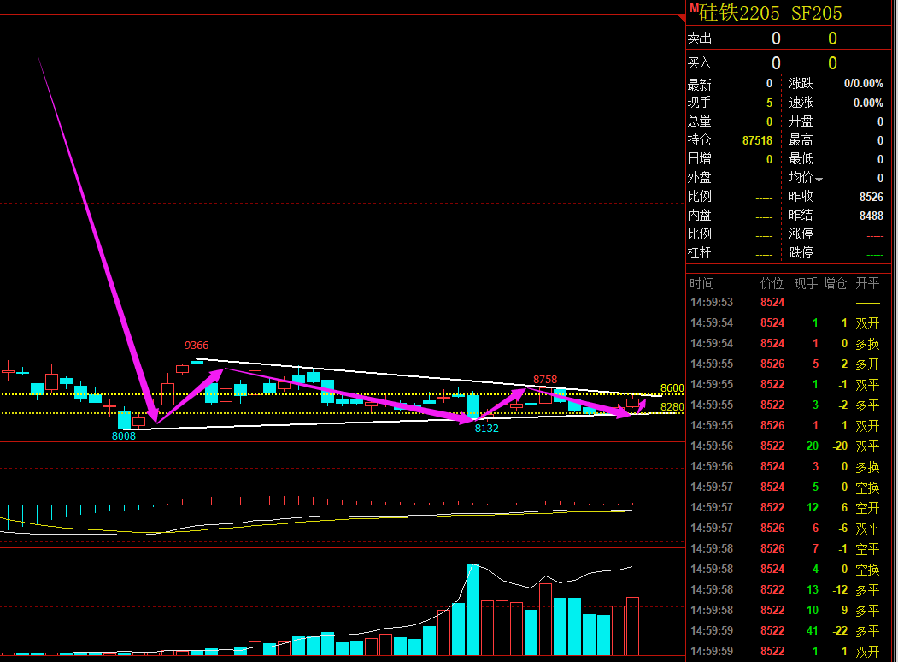Click the 开平 column header
898x662 pixels.
click(867, 283)
